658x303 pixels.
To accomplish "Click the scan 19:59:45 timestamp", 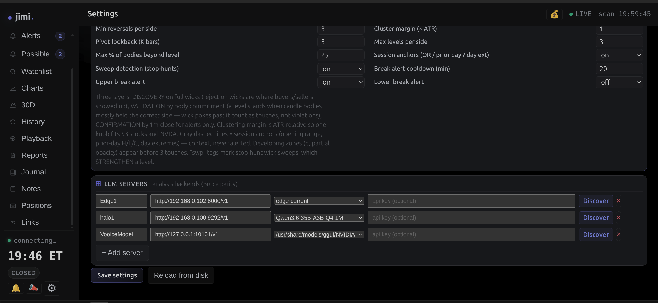I will (625, 14).
